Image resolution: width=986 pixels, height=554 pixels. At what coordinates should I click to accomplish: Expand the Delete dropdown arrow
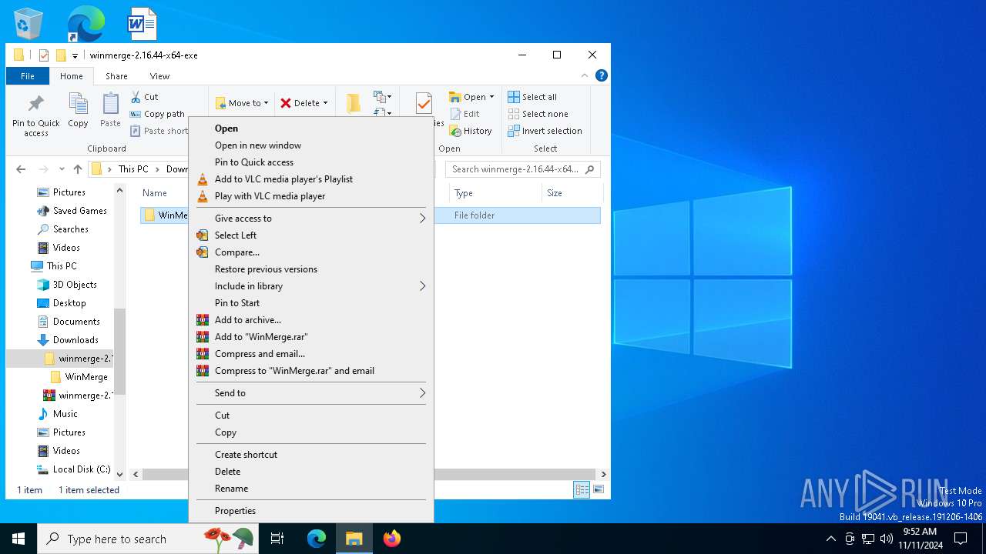pyautogui.click(x=325, y=103)
